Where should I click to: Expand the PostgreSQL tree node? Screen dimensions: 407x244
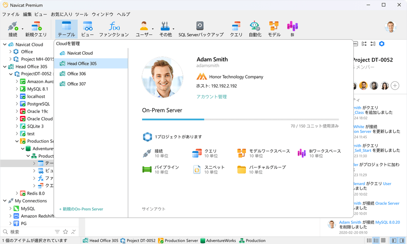coord(17,104)
